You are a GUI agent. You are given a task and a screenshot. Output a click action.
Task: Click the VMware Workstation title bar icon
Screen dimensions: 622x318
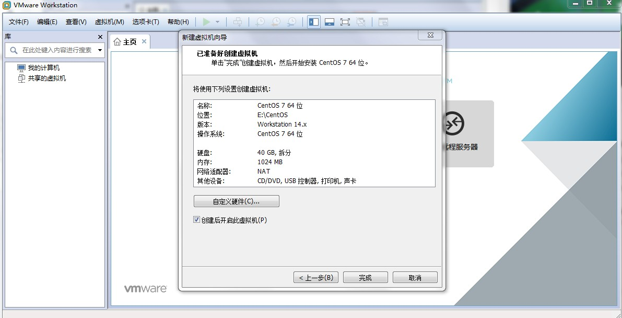tap(6, 6)
